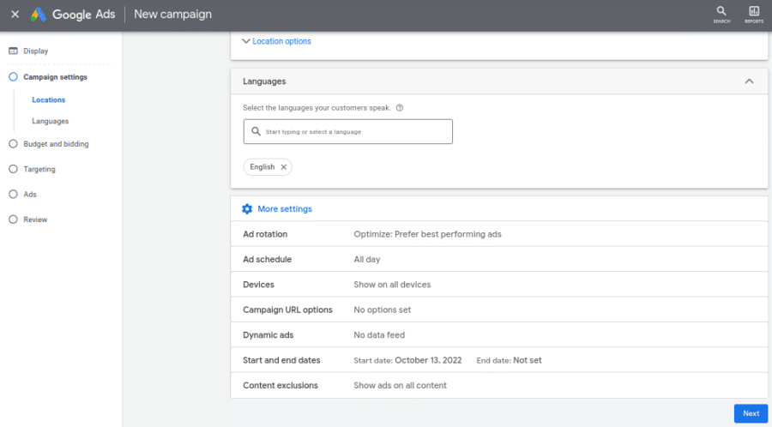Click End date 'Not set' value
This screenshot has height=427, width=772.
point(528,360)
